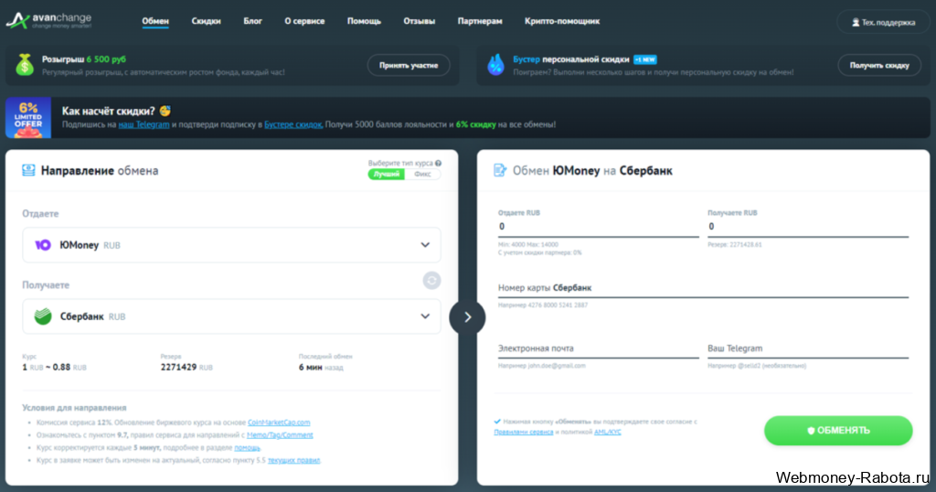This screenshot has width=936, height=492.
Task: Click the reserve value 2271429 RUB
Action: click(186, 368)
